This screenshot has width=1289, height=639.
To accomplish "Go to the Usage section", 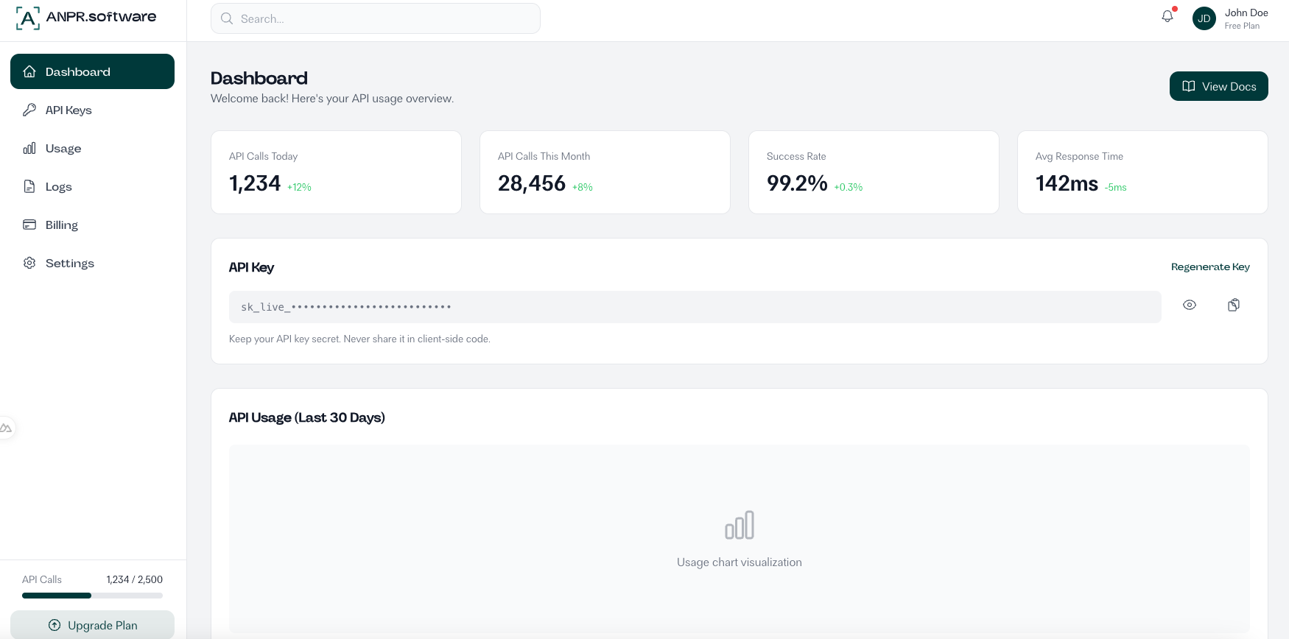I will click(x=63, y=149).
